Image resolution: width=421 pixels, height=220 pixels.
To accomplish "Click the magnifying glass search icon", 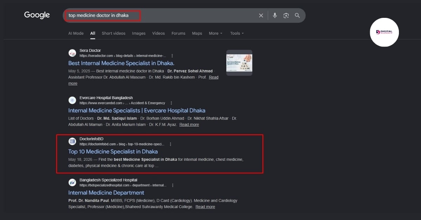I will [x=297, y=15].
